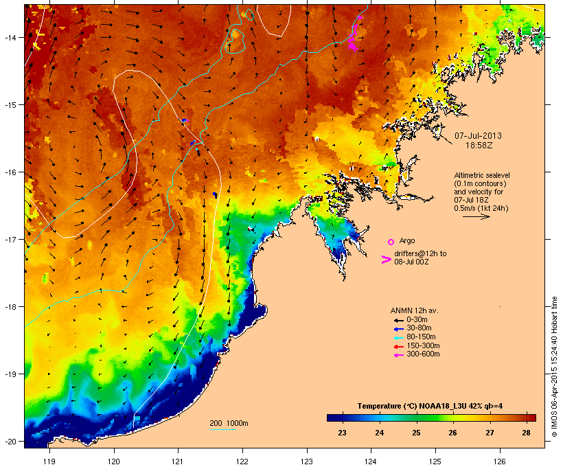Click longitude axis label 121
The width and height of the screenshot is (563, 467).
point(178,462)
